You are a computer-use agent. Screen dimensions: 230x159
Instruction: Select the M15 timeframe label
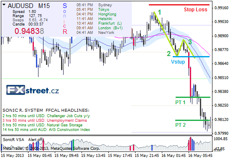(x=44, y=6)
